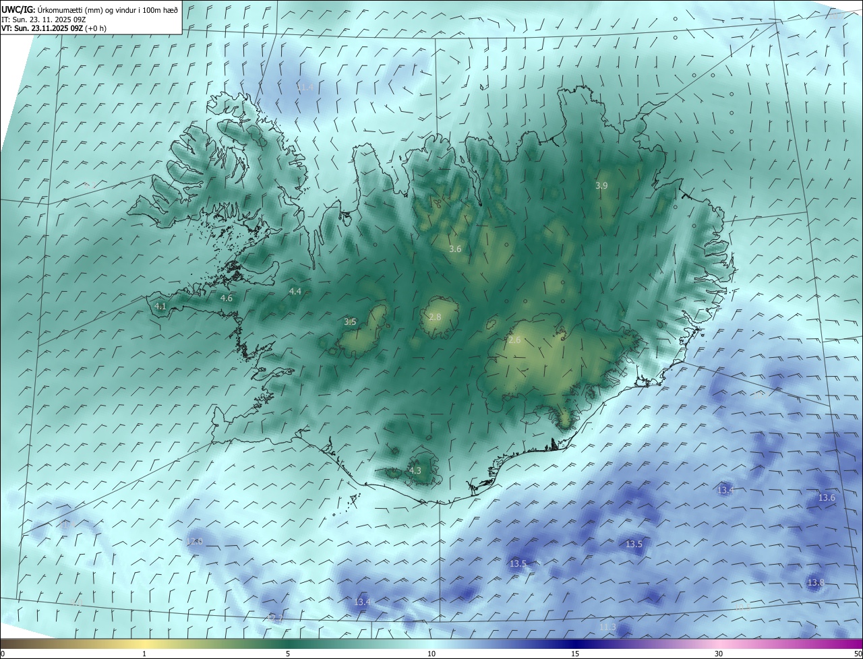Image resolution: width=863 pixels, height=659 pixels.
Task: Click the 11.3 value label over the sea
Action: coord(607,627)
